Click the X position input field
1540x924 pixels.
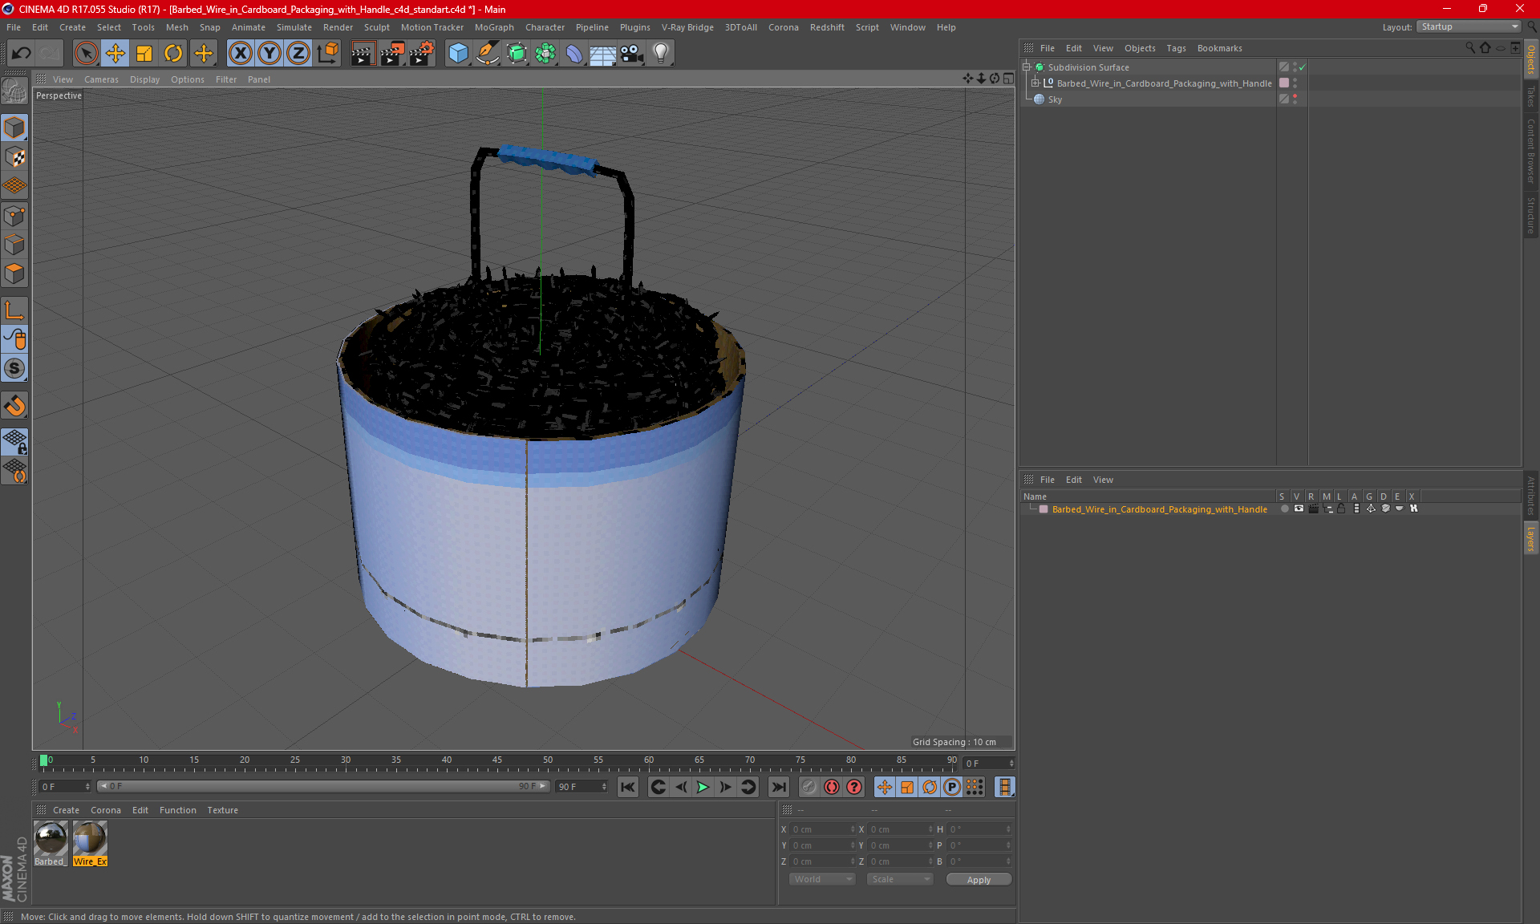pos(823,829)
